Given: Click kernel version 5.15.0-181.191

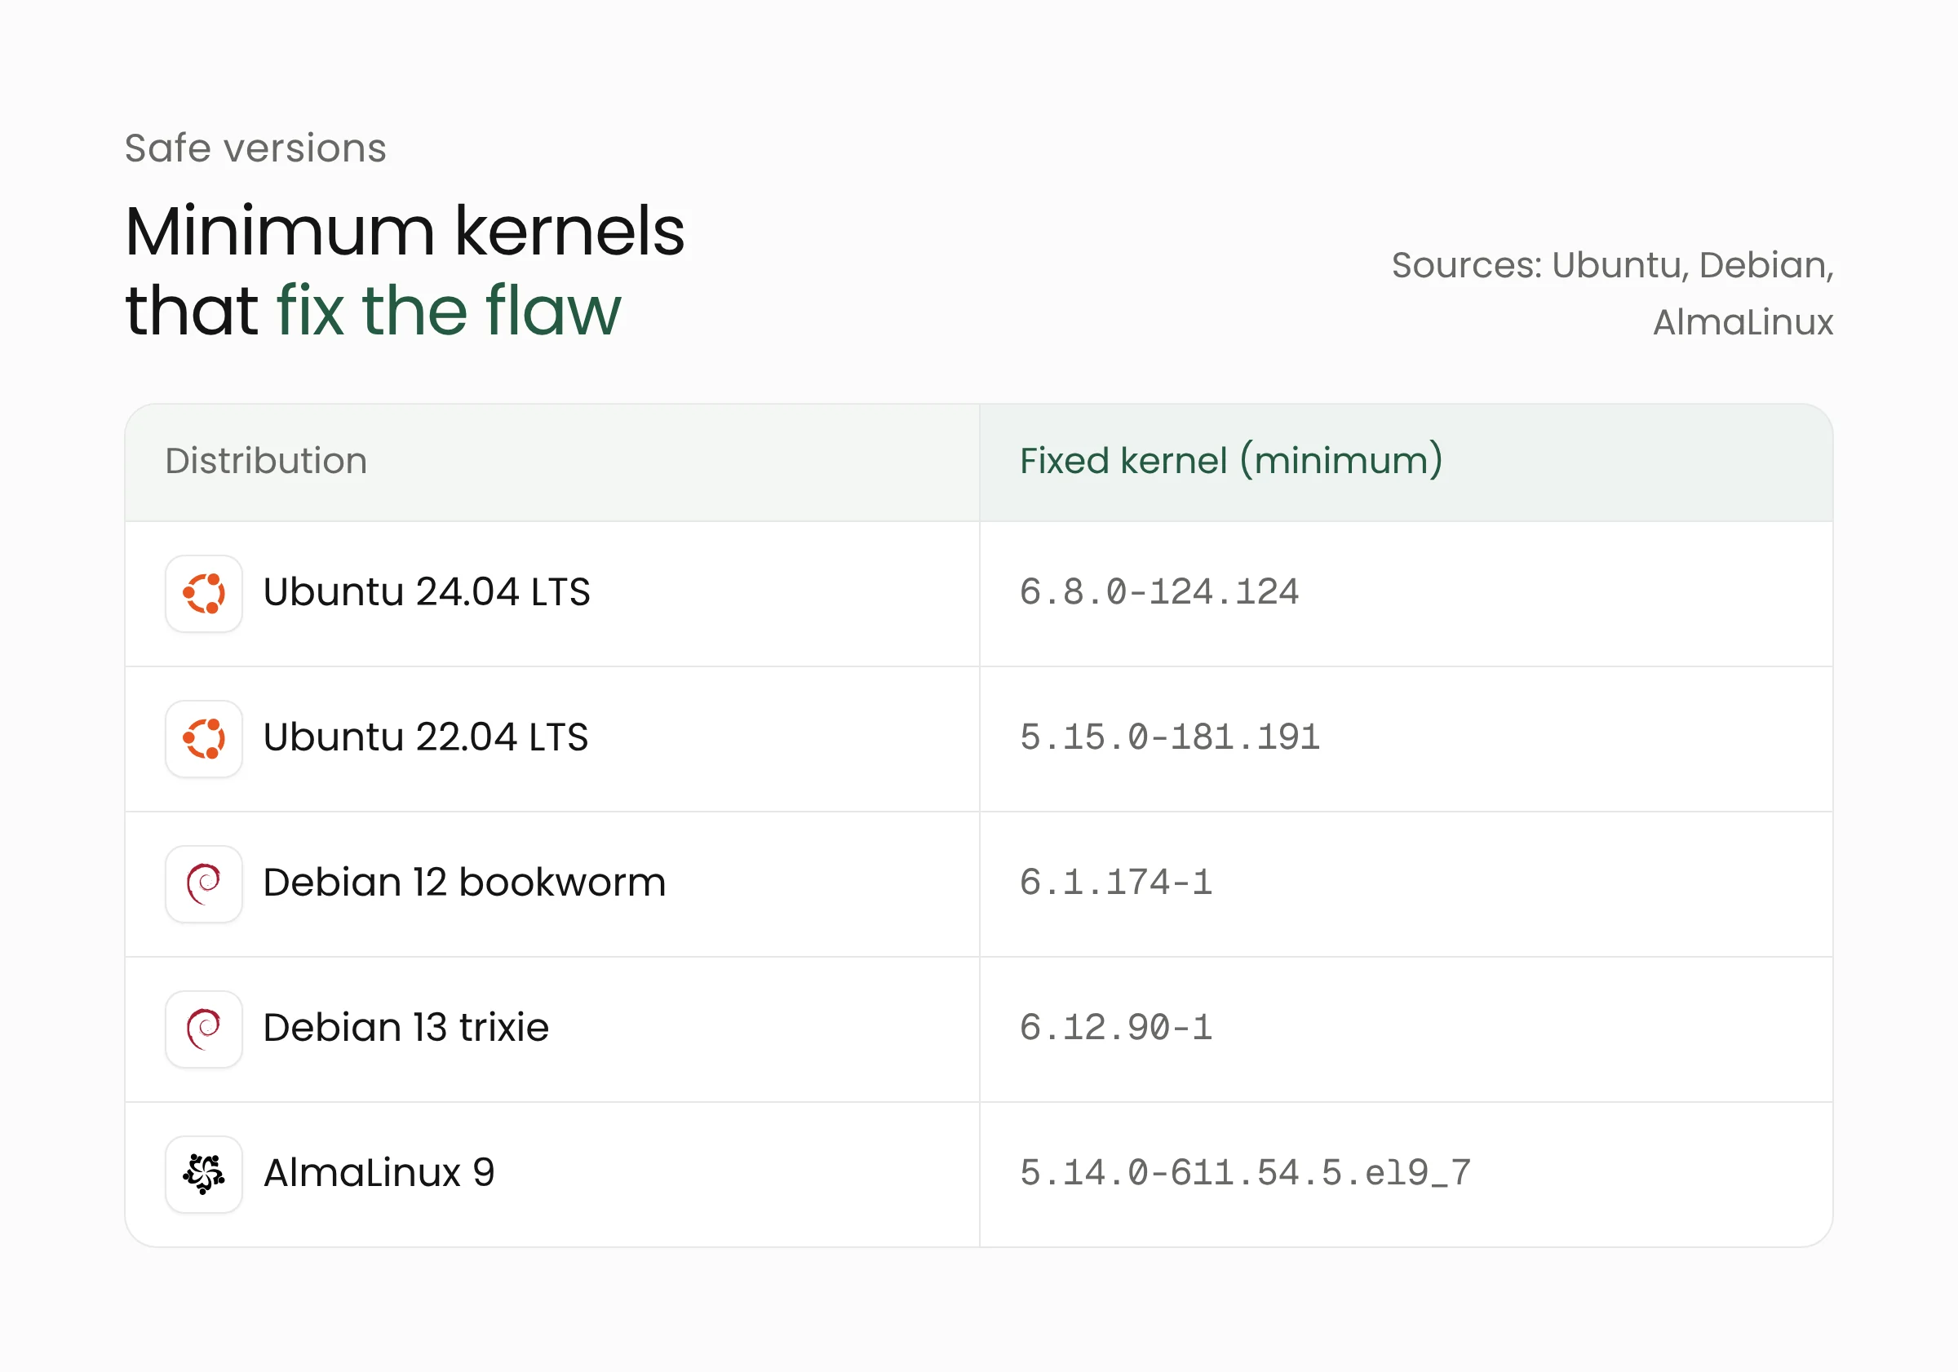Looking at the screenshot, I should pos(1170,737).
